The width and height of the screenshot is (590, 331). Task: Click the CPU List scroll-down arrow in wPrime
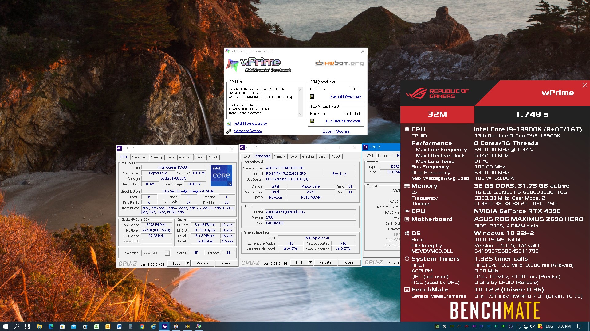[300, 114]
